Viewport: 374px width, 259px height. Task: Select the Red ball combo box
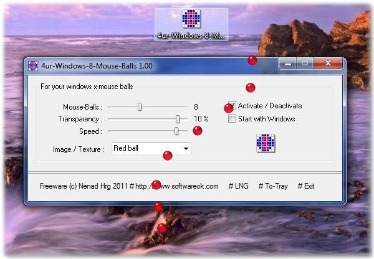tap(151, 148)
